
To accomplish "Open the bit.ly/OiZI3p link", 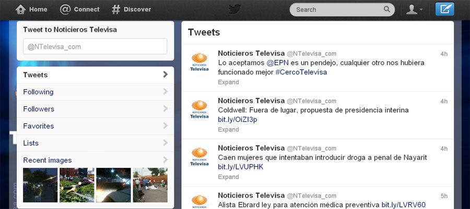I will coord(237,120).
